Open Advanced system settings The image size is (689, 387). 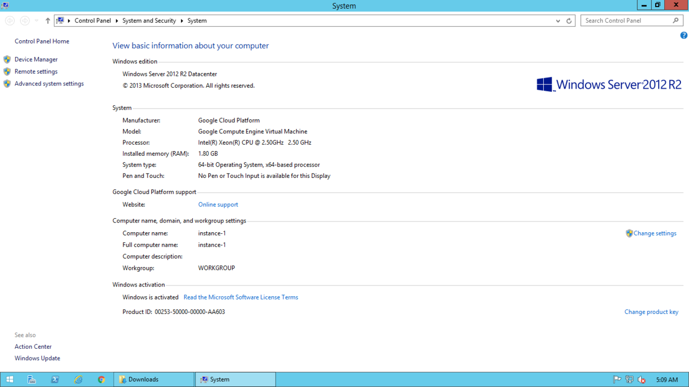point(49,84)
